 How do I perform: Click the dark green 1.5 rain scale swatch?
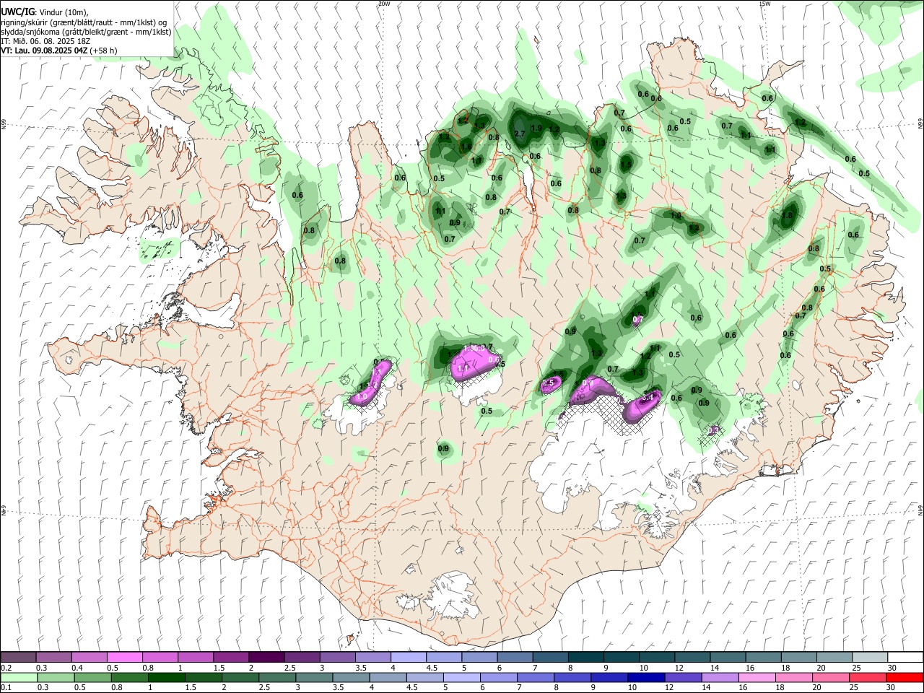202,677
